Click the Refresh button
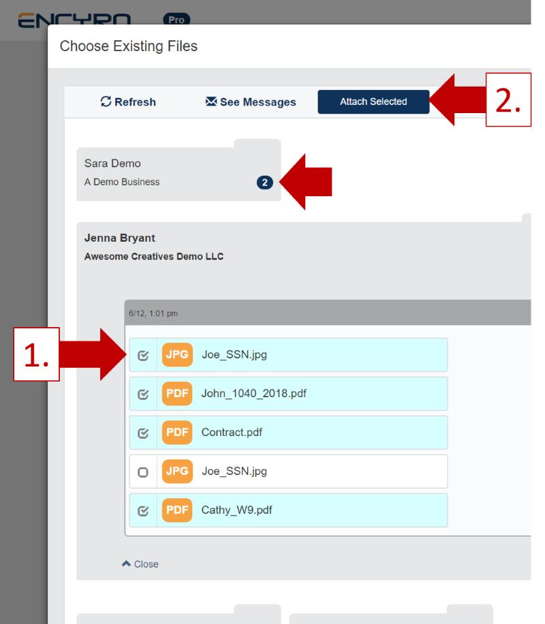Image resolution: width=545 pixels, height=624 pixels. [128, 102]
